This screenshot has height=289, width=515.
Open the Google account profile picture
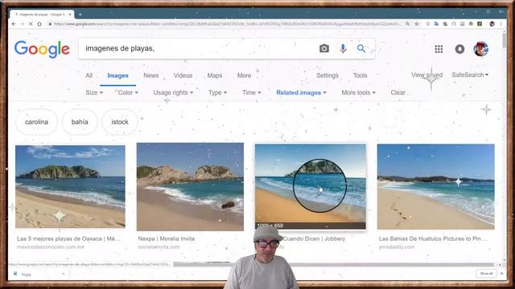point(481,49)
